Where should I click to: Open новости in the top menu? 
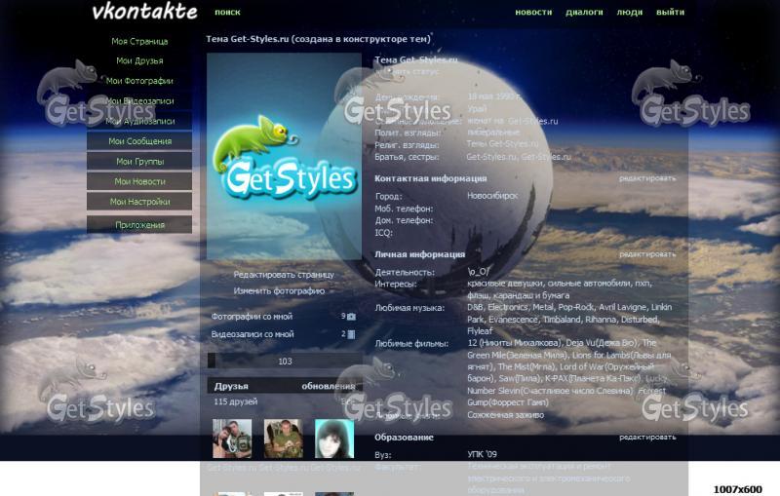coord(533,12)
